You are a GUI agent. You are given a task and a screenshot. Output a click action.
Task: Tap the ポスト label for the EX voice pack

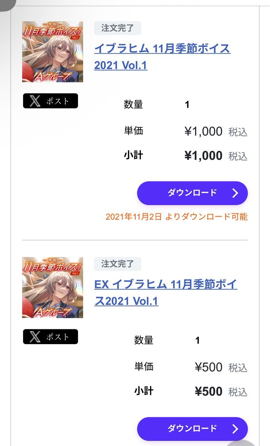58,337
